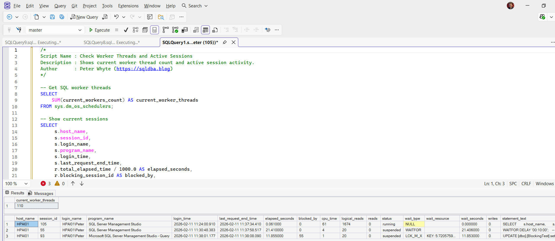
Task: Switch to the Messages tab
Action: (41, 193)
